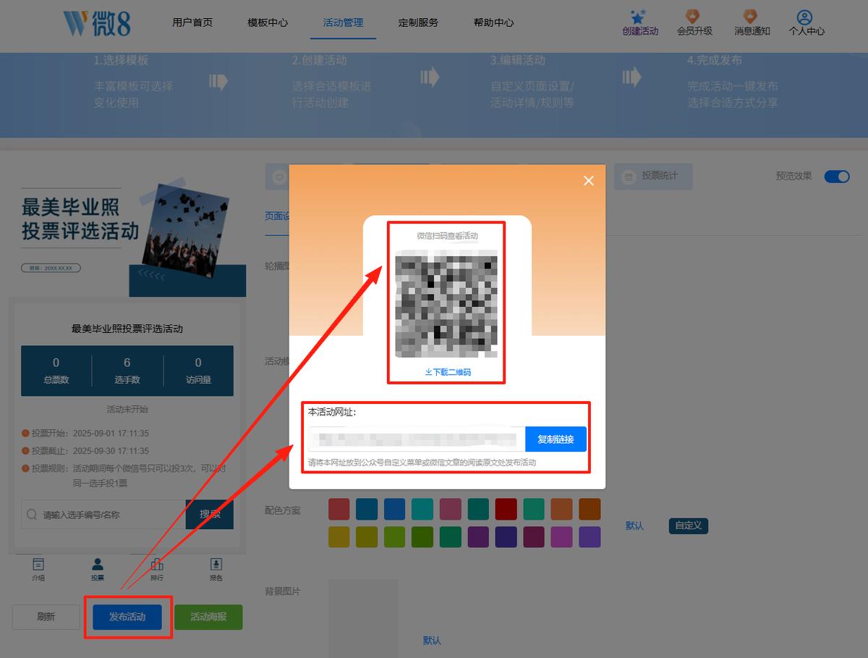Click 微信扫码查看活动 caption
Viewport: 868px width, 658px height.
(x=448, y=236)
